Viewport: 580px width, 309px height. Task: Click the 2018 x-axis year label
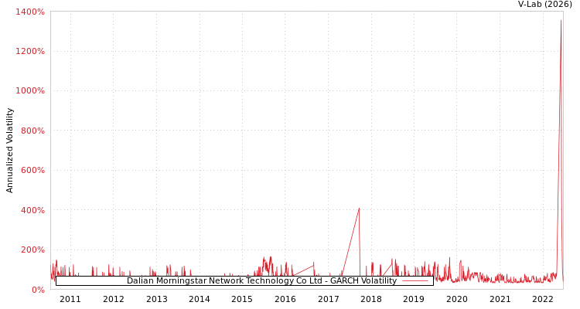[x=371, y=299]
